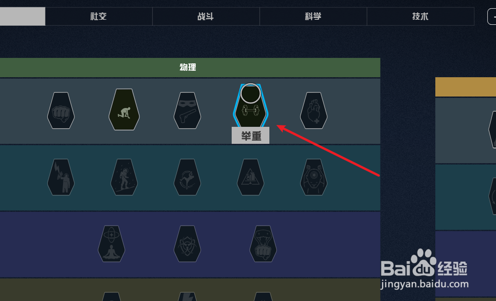Choose the Stealth mask-and-pistol skill
Image resolution: width=496 pixels, height=301 pixels.
(x=187, y=110)
